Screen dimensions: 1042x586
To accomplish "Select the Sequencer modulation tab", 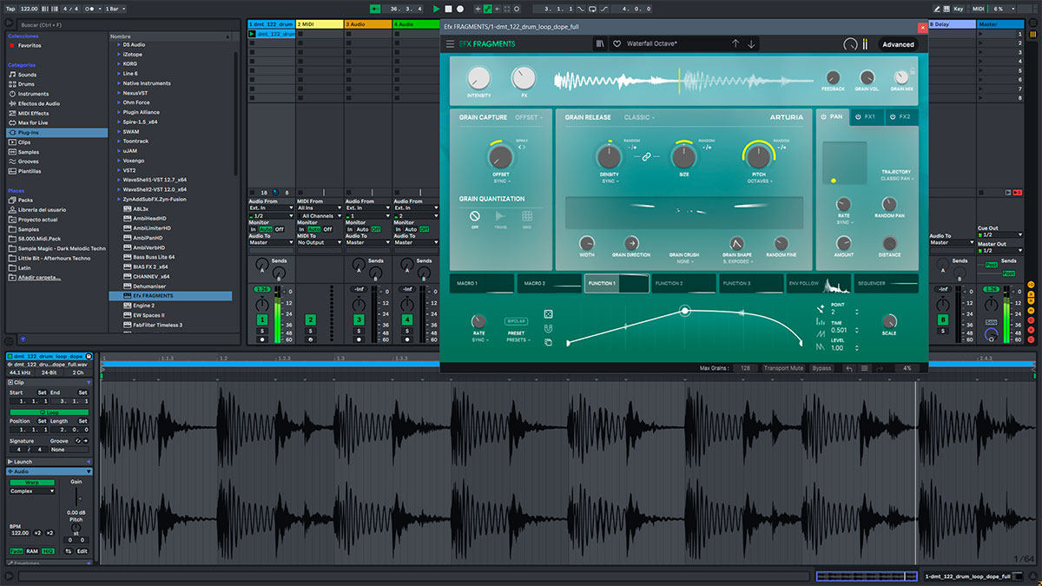I will point(887,283).
